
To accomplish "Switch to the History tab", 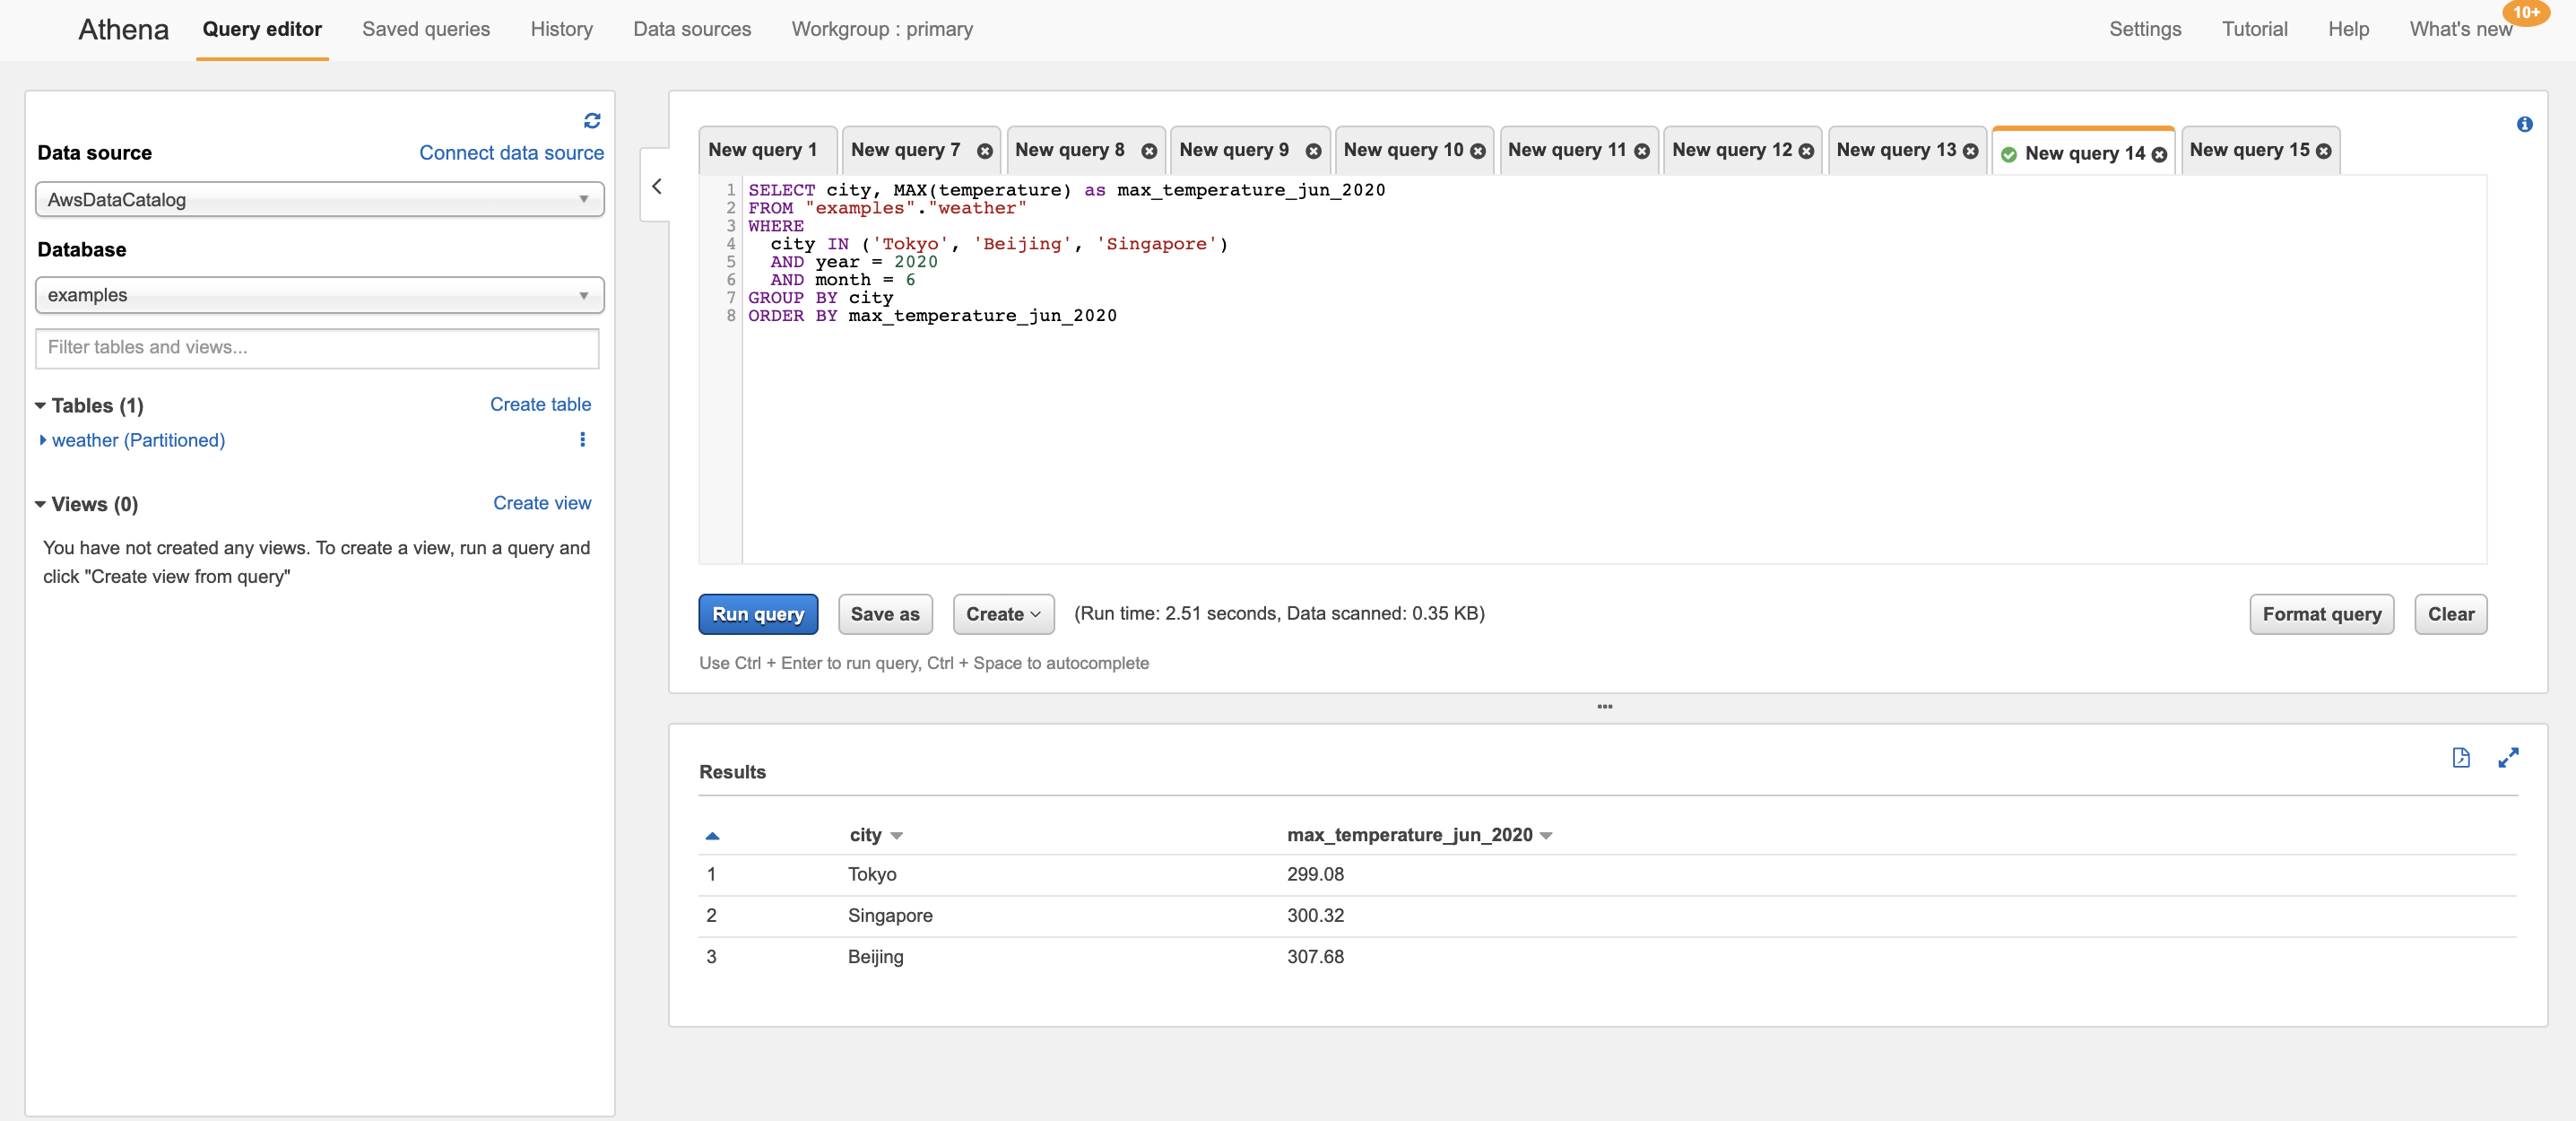I will pos(562,28).
